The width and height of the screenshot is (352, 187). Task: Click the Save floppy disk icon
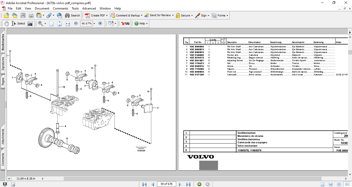23,15
